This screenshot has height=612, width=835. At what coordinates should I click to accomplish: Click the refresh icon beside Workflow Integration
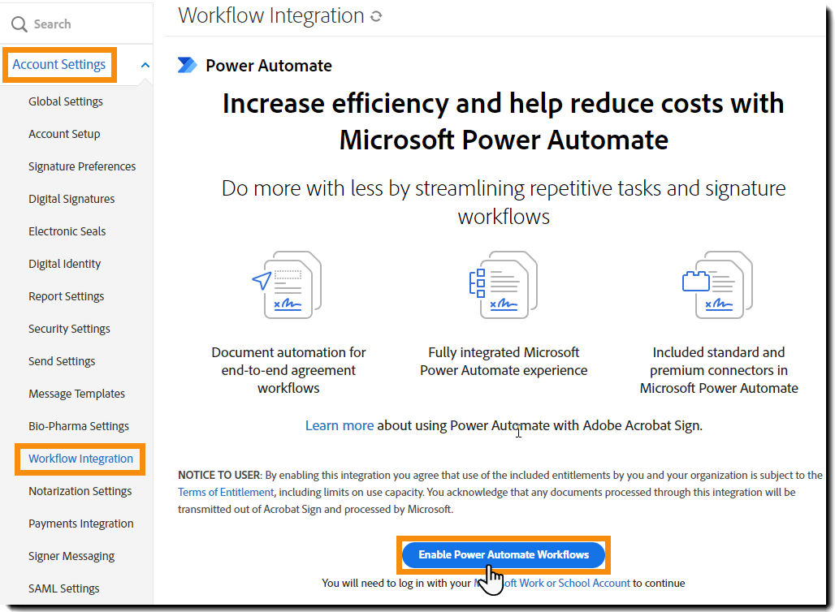pyautogui.click(x=375, y=15)
